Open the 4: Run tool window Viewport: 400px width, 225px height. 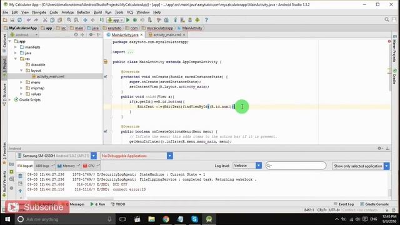pos(97,204)
